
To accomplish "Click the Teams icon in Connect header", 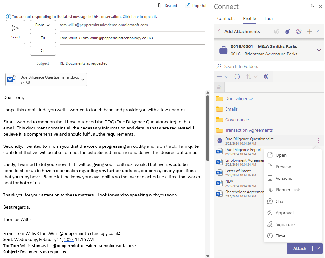I will pyautogui.click(x=276, y=31).
